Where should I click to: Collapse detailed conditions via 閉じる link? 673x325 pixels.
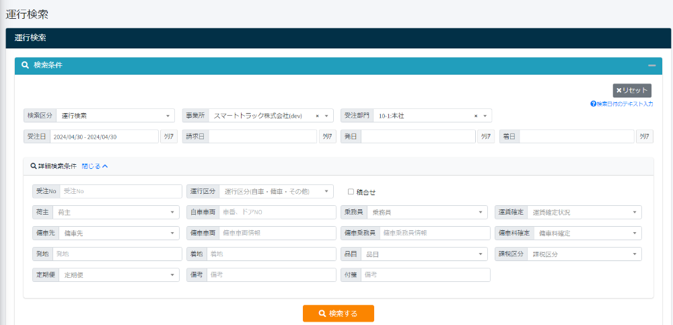(x=94, y=166)
